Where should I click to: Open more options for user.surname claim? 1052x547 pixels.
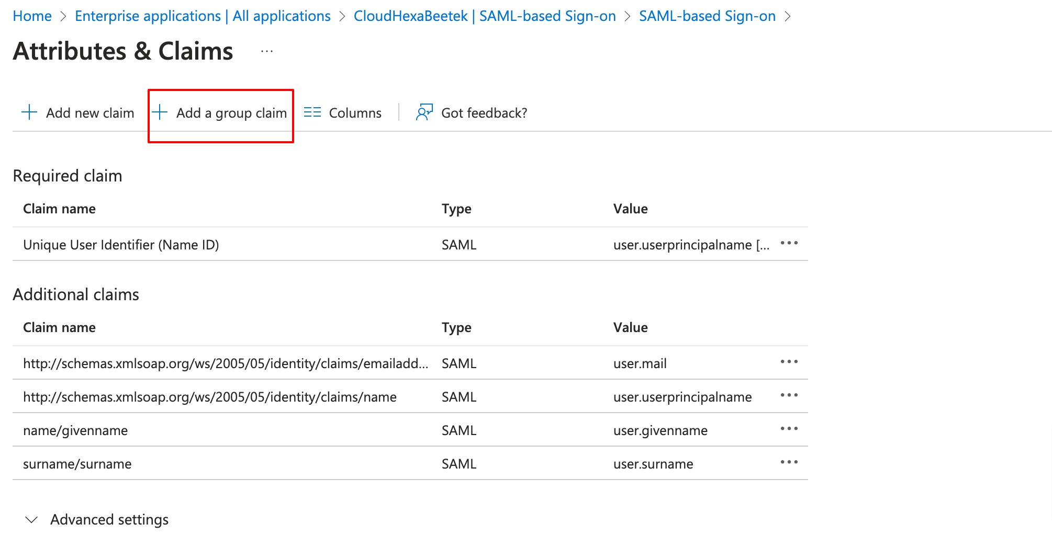(x=789, y=463)
